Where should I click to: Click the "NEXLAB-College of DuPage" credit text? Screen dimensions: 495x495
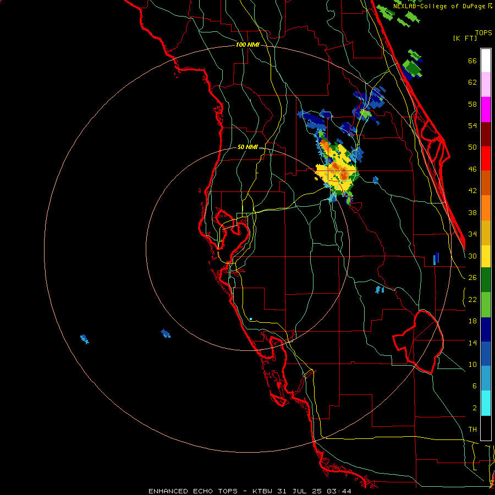coord(439,6)
